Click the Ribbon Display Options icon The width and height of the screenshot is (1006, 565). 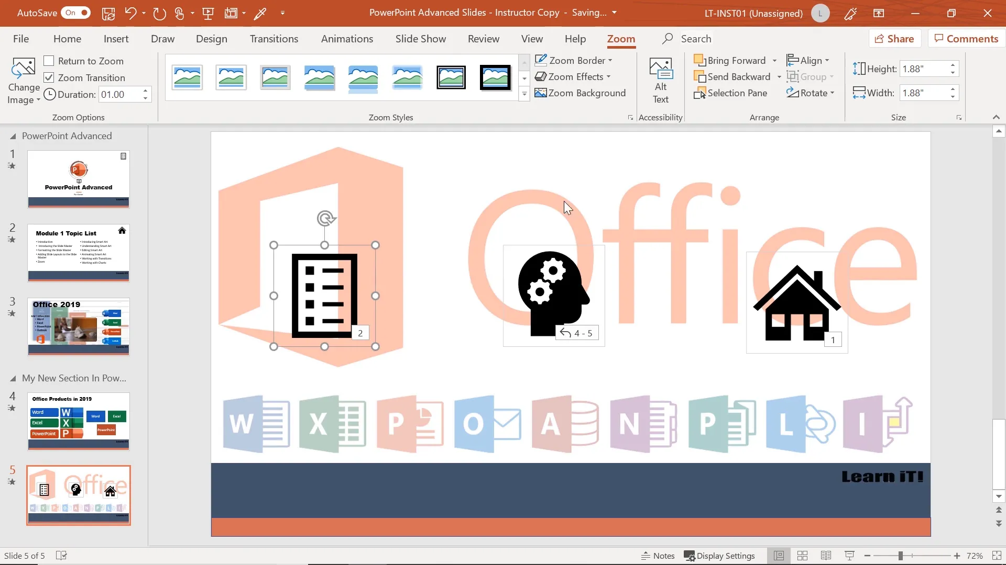coord(879,13)
